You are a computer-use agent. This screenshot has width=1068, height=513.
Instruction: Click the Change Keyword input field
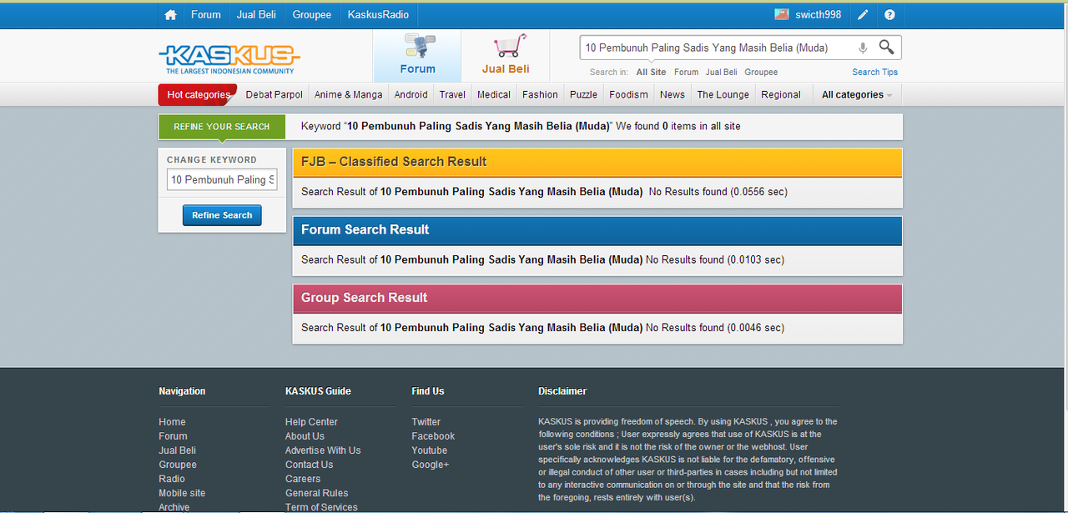(x=222, y=179)
